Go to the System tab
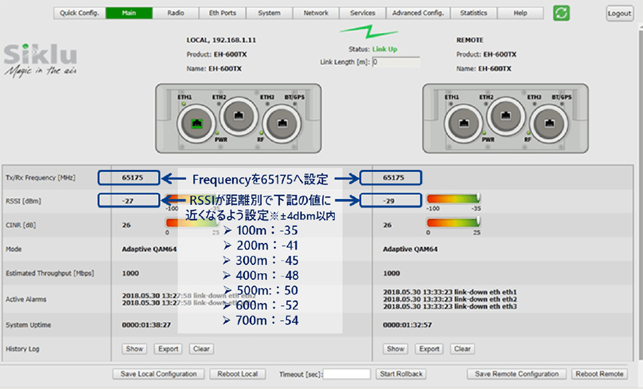 tap(269, 13)
